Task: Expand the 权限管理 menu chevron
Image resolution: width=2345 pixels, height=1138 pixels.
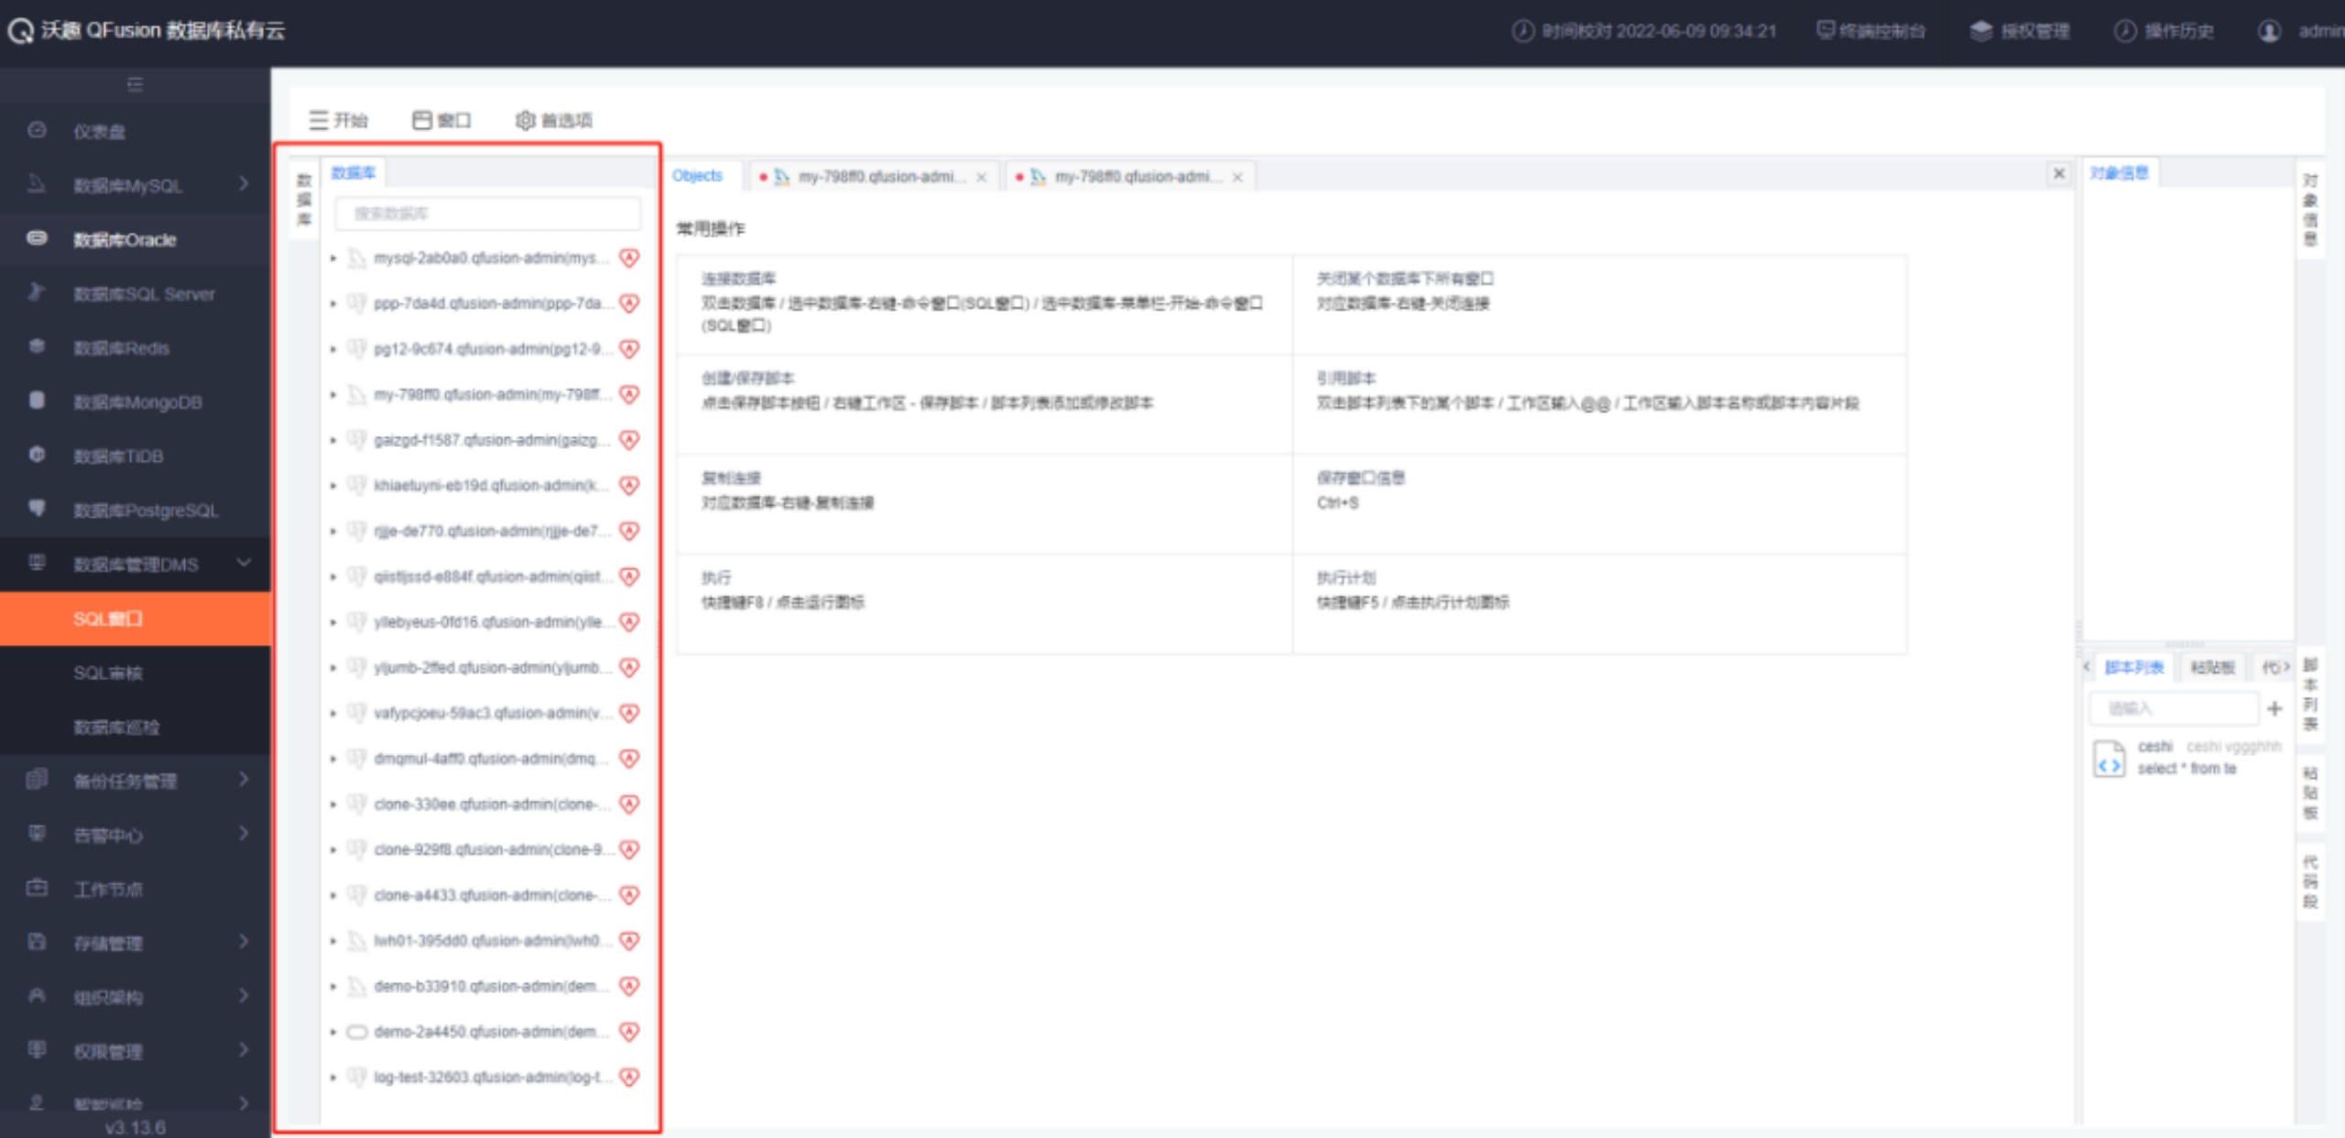Action: click(x=244, y=1050)
